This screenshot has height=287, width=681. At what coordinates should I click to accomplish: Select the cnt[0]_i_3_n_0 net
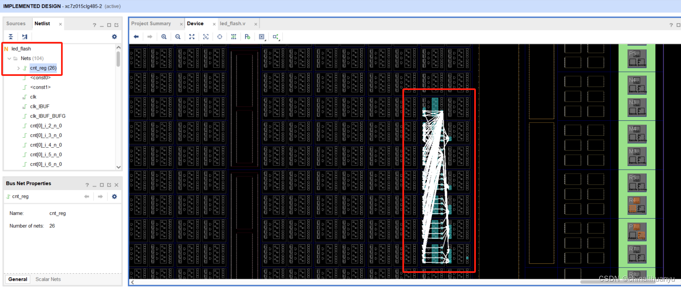tap(46, 135)
